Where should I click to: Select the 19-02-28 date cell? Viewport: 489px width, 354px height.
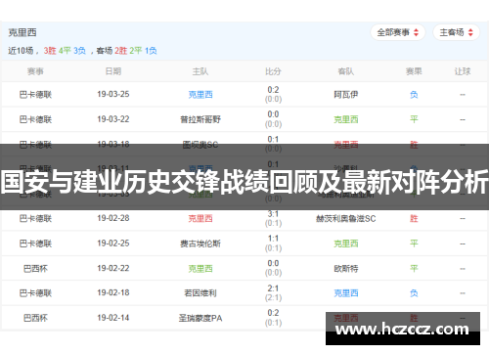click(x=113, y=218)
